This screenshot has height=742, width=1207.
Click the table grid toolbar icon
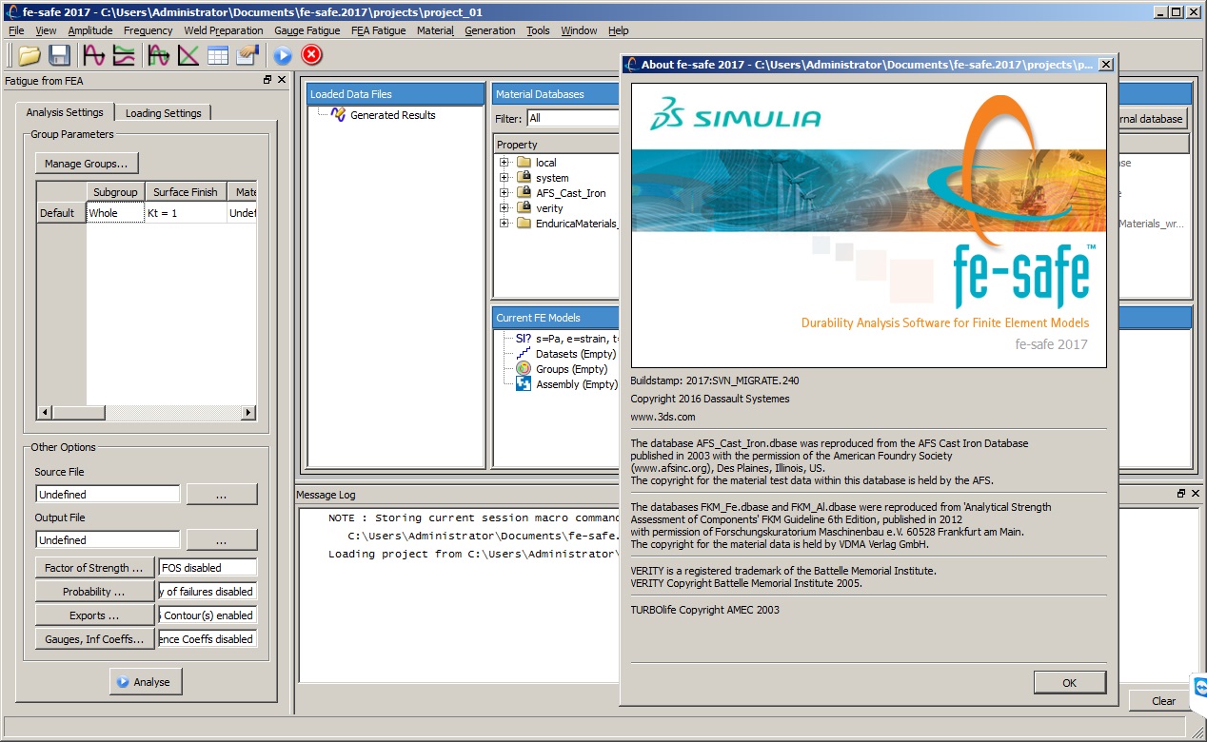click(x=218, y=55)
